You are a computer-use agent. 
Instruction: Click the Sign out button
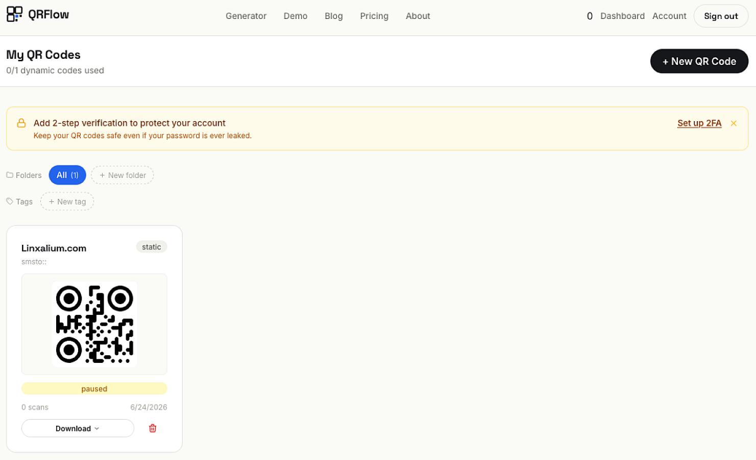721,16
